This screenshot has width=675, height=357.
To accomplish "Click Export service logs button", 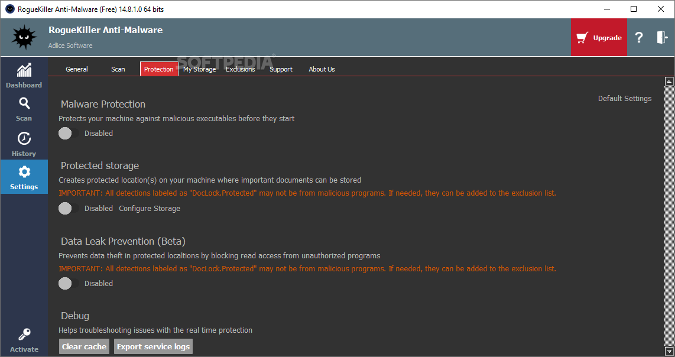I will coord(153,347).
